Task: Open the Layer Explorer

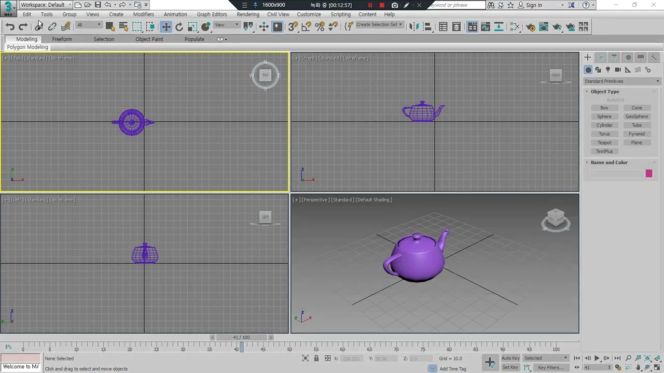Action: 457,26
